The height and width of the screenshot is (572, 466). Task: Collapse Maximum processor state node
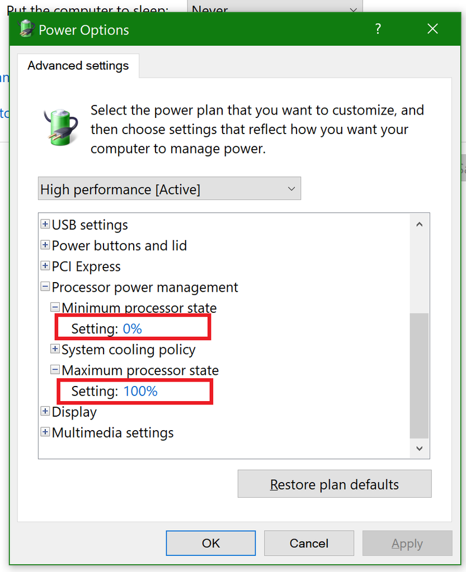(x=55, y=370)
